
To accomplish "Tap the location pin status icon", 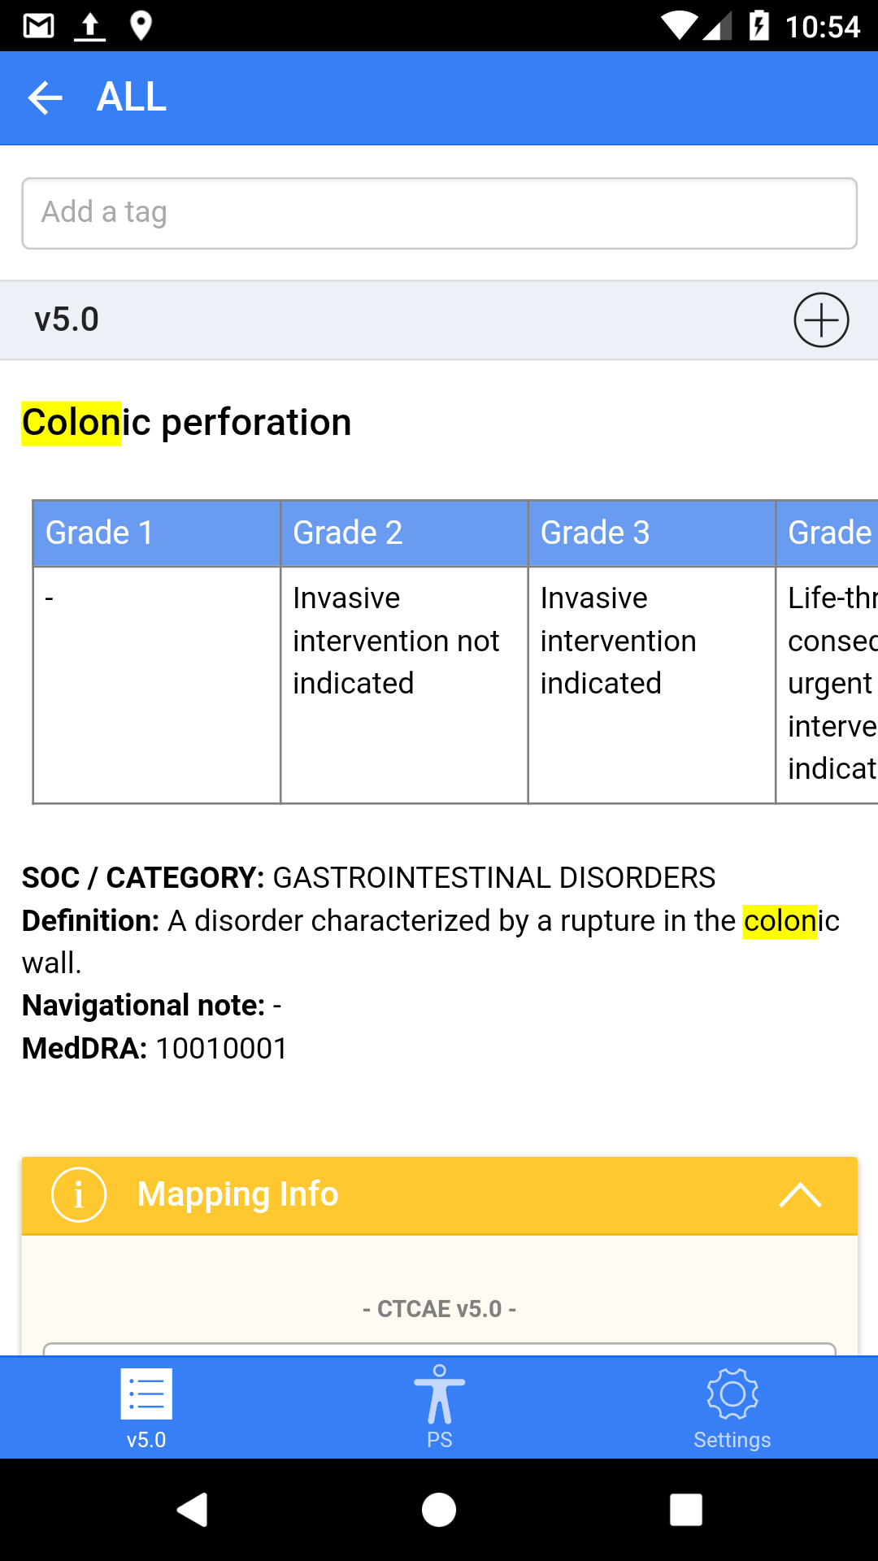I will pos(141,26).
